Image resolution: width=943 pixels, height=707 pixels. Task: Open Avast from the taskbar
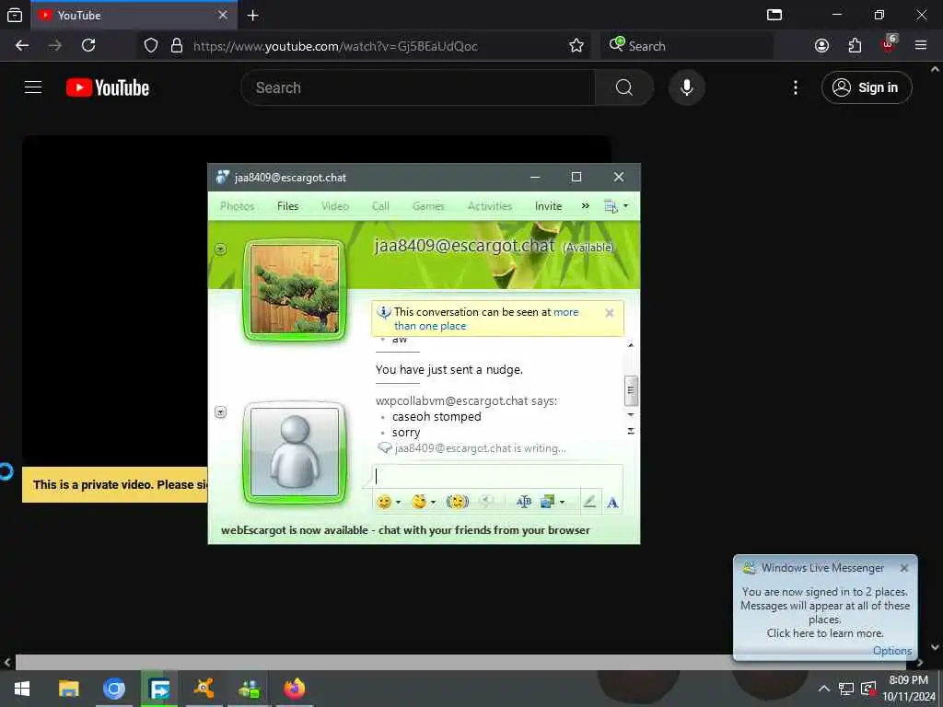tap(204, 689)
